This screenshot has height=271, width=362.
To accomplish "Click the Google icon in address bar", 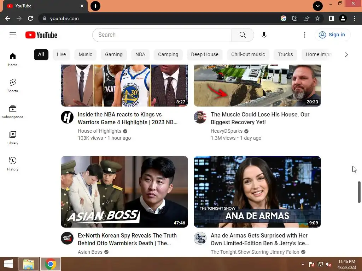I will click(284, 18).
